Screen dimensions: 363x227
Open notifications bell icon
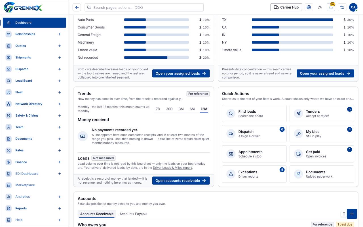[x=331, y=7]
